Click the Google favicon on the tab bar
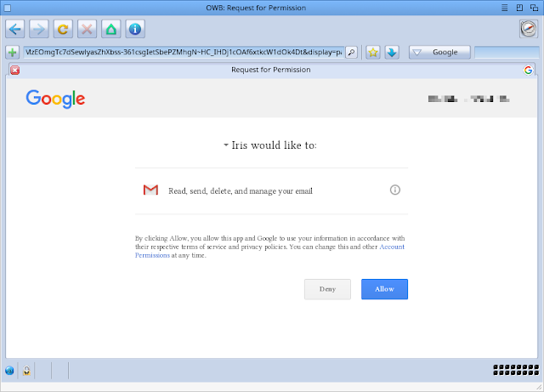 (528, 70)
